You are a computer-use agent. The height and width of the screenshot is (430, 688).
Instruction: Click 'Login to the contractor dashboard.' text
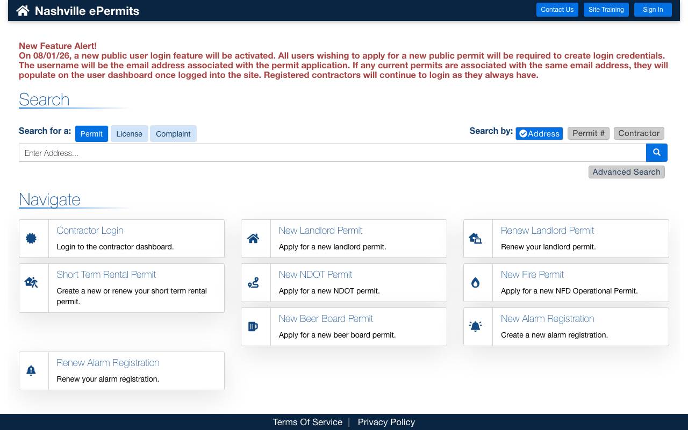(x=115, y=247)
